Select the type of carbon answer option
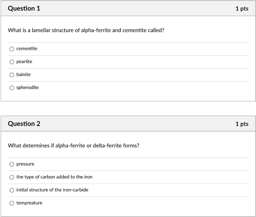256x217 pixels. 54,177
